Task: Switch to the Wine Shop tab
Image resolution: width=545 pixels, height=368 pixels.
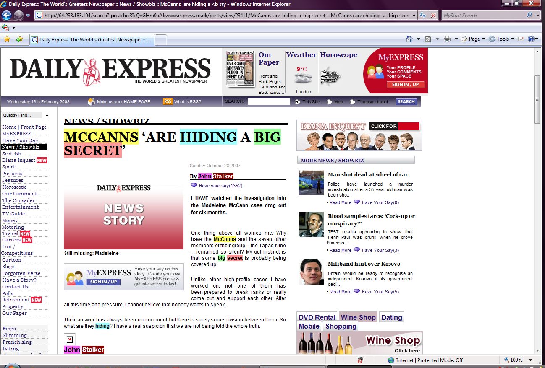Action: click(358, 317)
